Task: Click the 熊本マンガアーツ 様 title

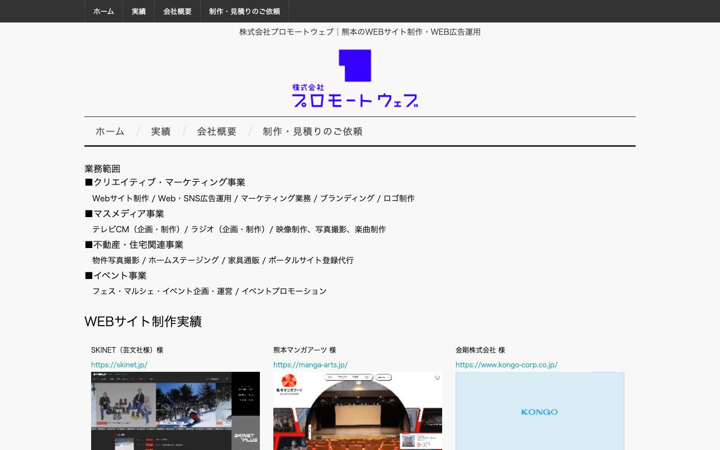Action: pyautogui.click(x=304, y=350)
